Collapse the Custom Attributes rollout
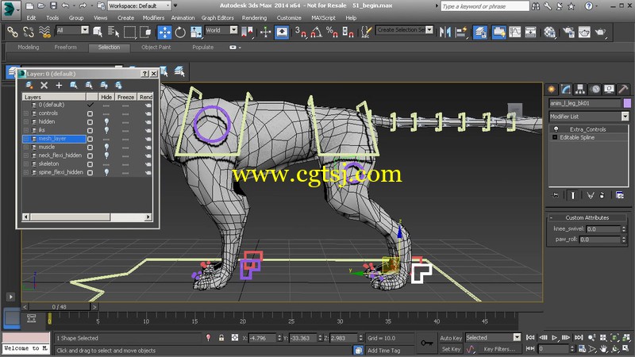 pyautogui.click(x=587, y=217)
